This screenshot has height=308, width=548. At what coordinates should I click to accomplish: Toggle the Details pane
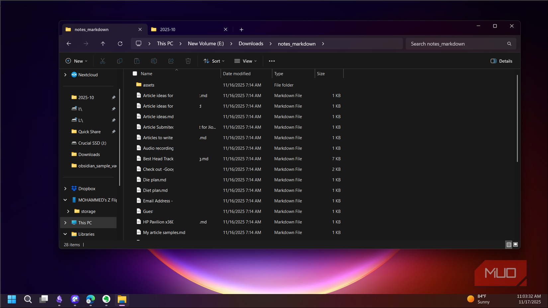(501, 61)
